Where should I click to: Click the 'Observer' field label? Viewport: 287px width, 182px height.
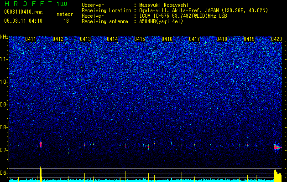[x=93, y=5]
